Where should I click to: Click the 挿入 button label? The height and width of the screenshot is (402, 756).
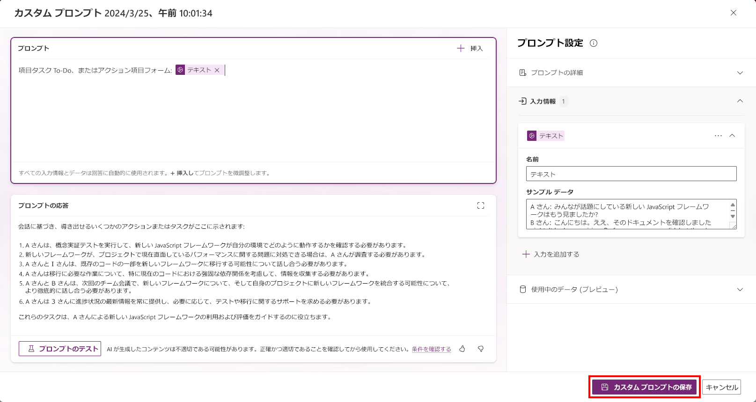click(477, 48)
